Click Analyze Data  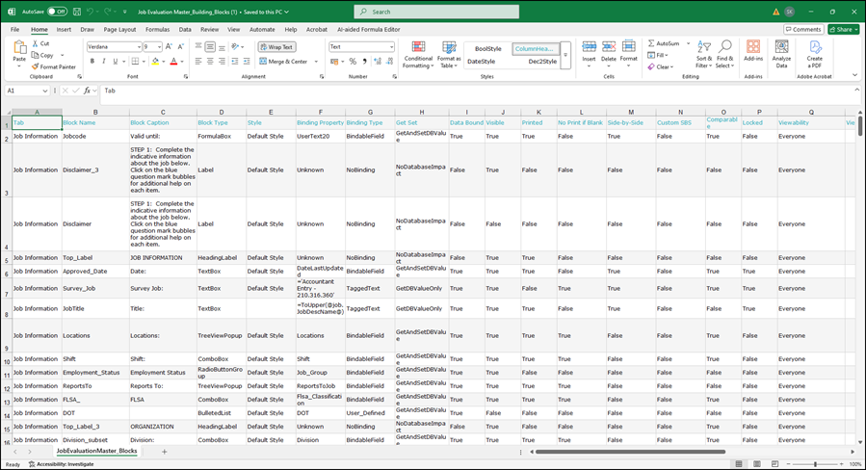pyautogui.click(x=781, y=54)
